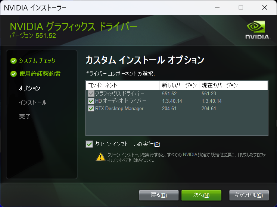Click the カスタム インストール オプション heading

coord(145,60)
